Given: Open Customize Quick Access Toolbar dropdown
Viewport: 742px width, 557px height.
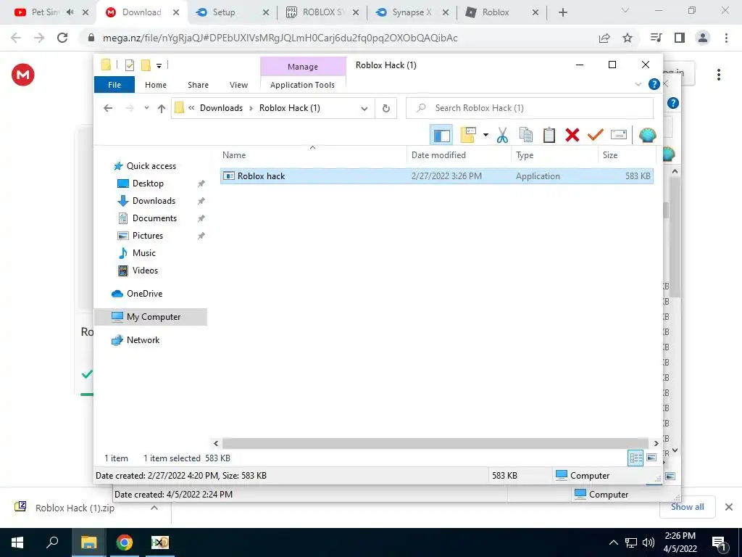Looking at the screenshot, I should (159, 66).
